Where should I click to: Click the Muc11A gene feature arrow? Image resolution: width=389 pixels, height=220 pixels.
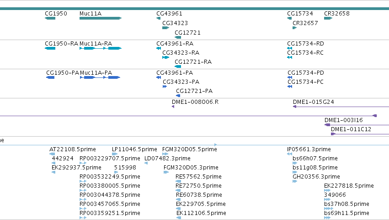tap(101, 18)
